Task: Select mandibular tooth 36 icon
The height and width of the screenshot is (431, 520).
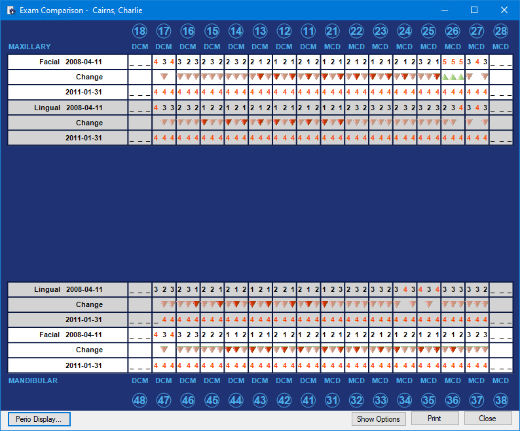Action: click(x=453, y=400)
